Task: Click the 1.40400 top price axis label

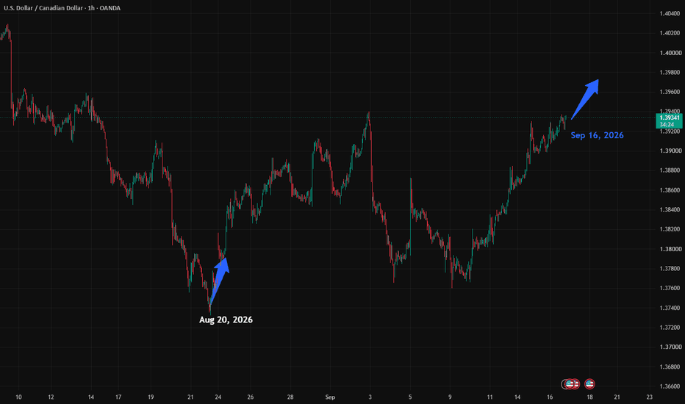Action: coord(670,13)
